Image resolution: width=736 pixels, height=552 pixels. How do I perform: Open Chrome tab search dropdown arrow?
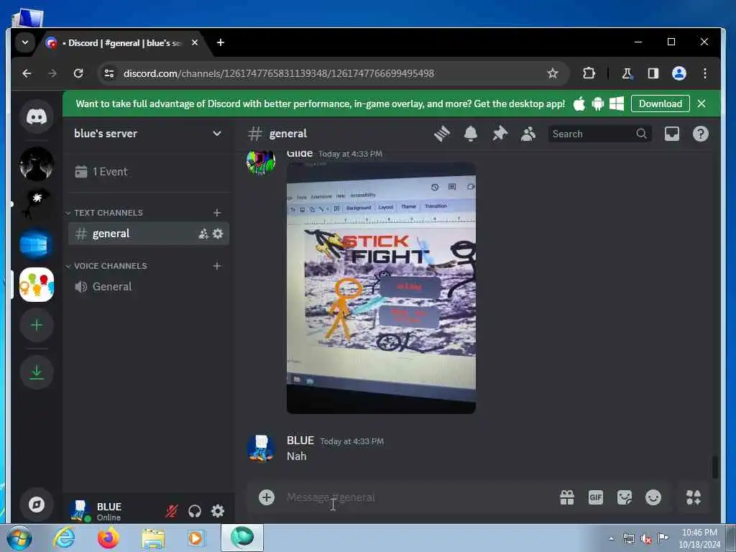[25, 42]
